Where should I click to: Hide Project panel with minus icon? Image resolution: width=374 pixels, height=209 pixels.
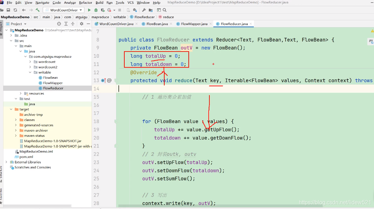pos(88,24)
